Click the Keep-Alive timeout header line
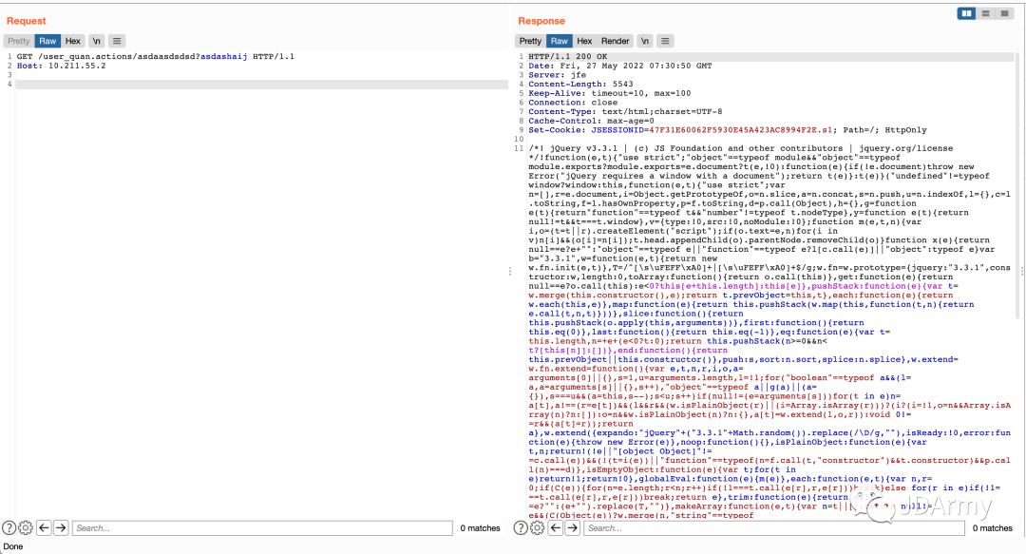Screen dimensions: 1026x554 [610, 93]
